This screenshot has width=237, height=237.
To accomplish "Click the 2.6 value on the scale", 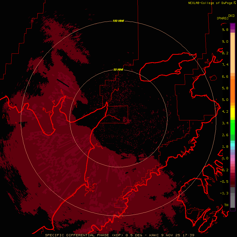I will 225,135.
